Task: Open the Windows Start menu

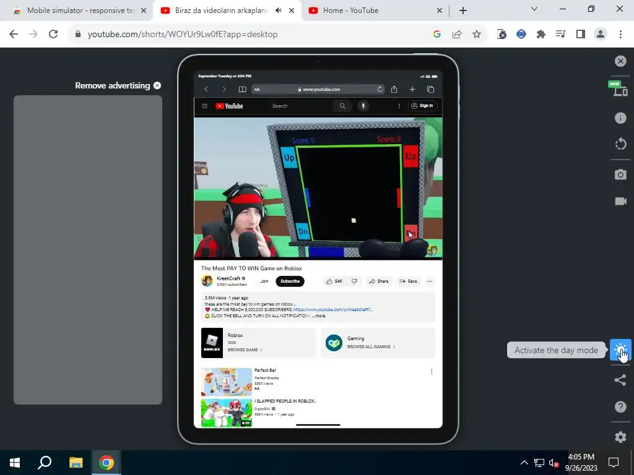Action: [15, 463]
